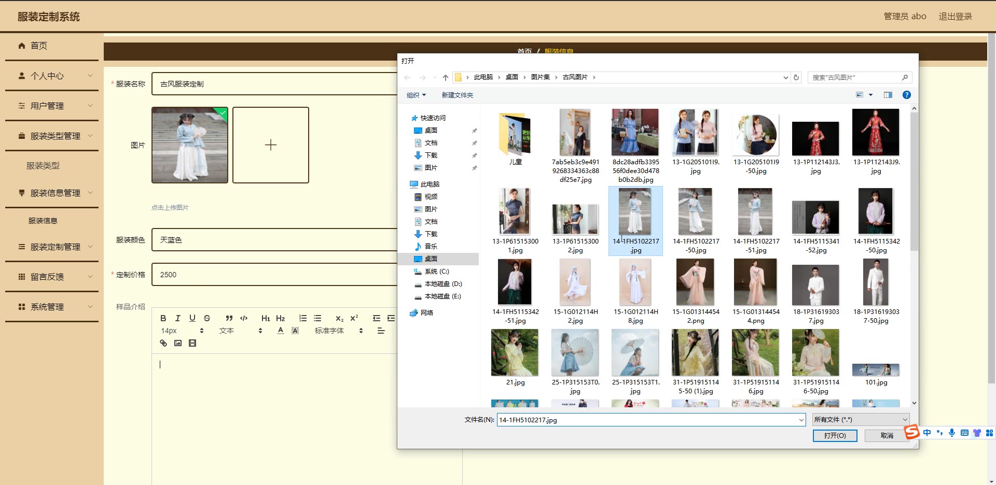Insert a blockquote in the editor
996x485 pixels.
pyautogui.click(x=229, y=318)
